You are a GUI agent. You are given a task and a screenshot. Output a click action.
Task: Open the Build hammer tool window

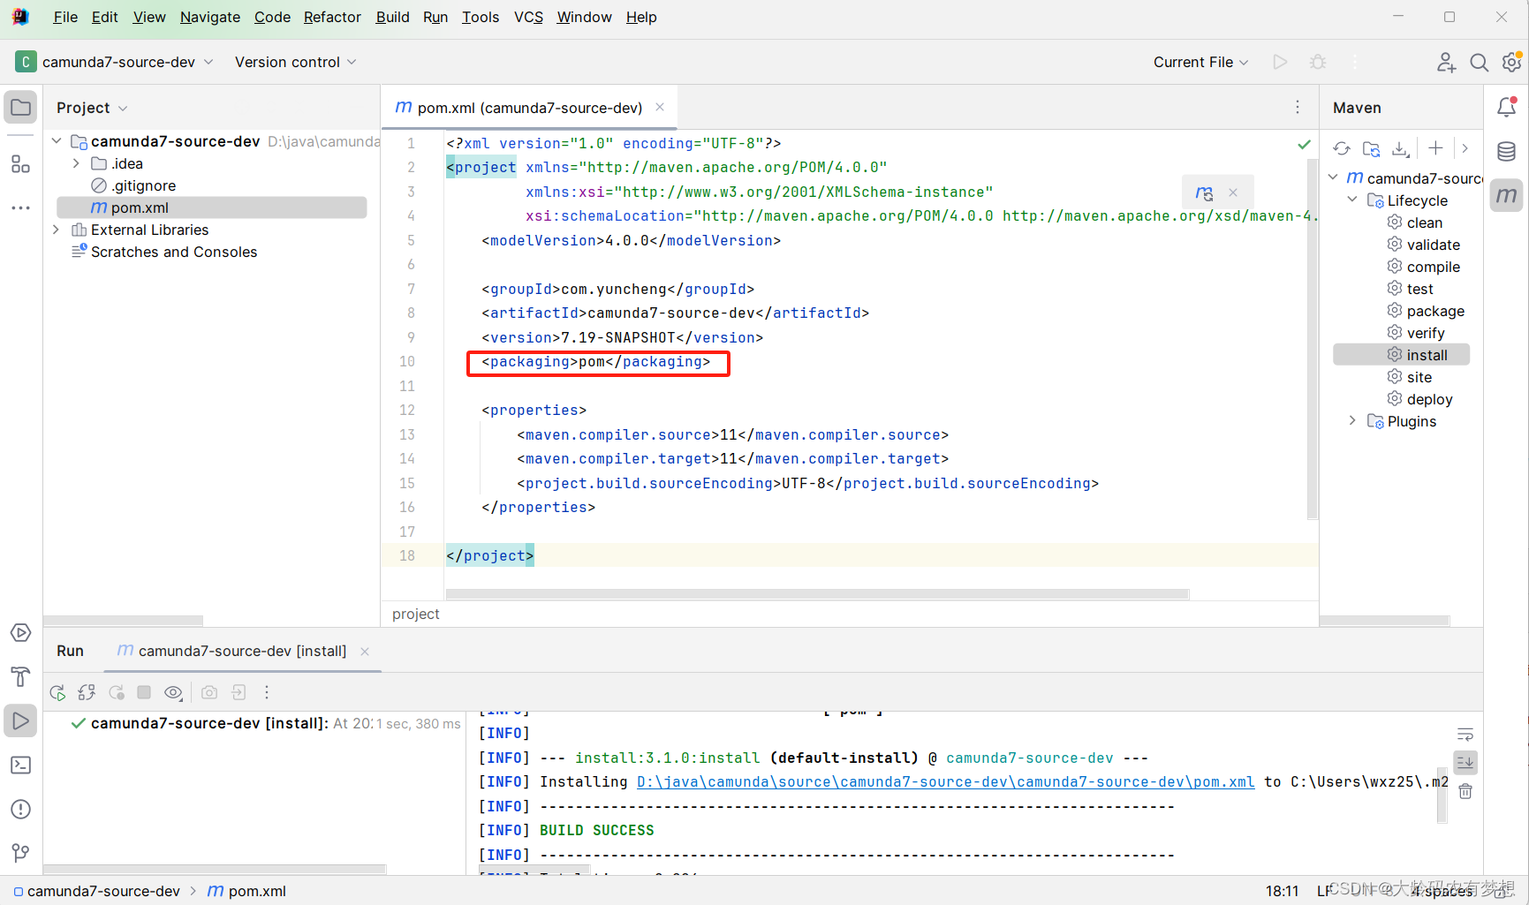(20, 677)
